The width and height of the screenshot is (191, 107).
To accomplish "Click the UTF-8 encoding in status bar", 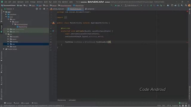I will (x=169, y=106).
